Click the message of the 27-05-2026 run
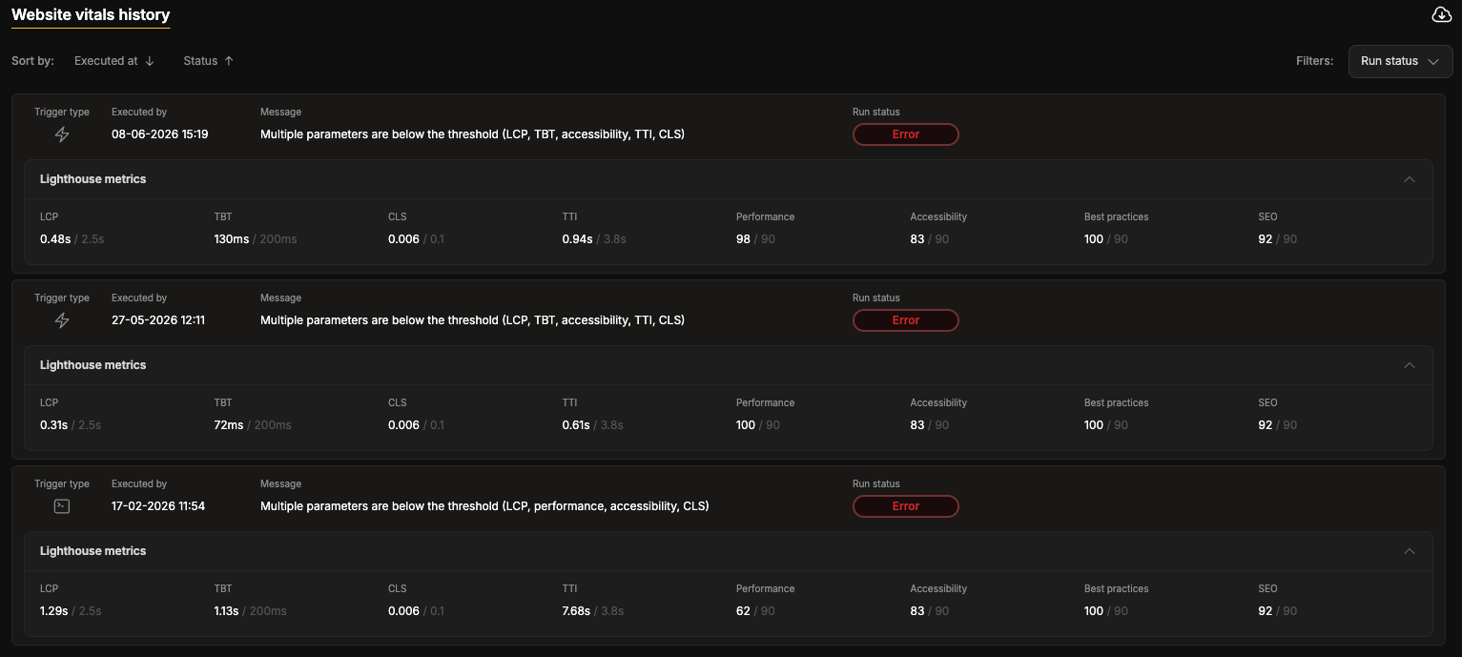Screen dimensions: 1462x657 [x=472, y=320]
